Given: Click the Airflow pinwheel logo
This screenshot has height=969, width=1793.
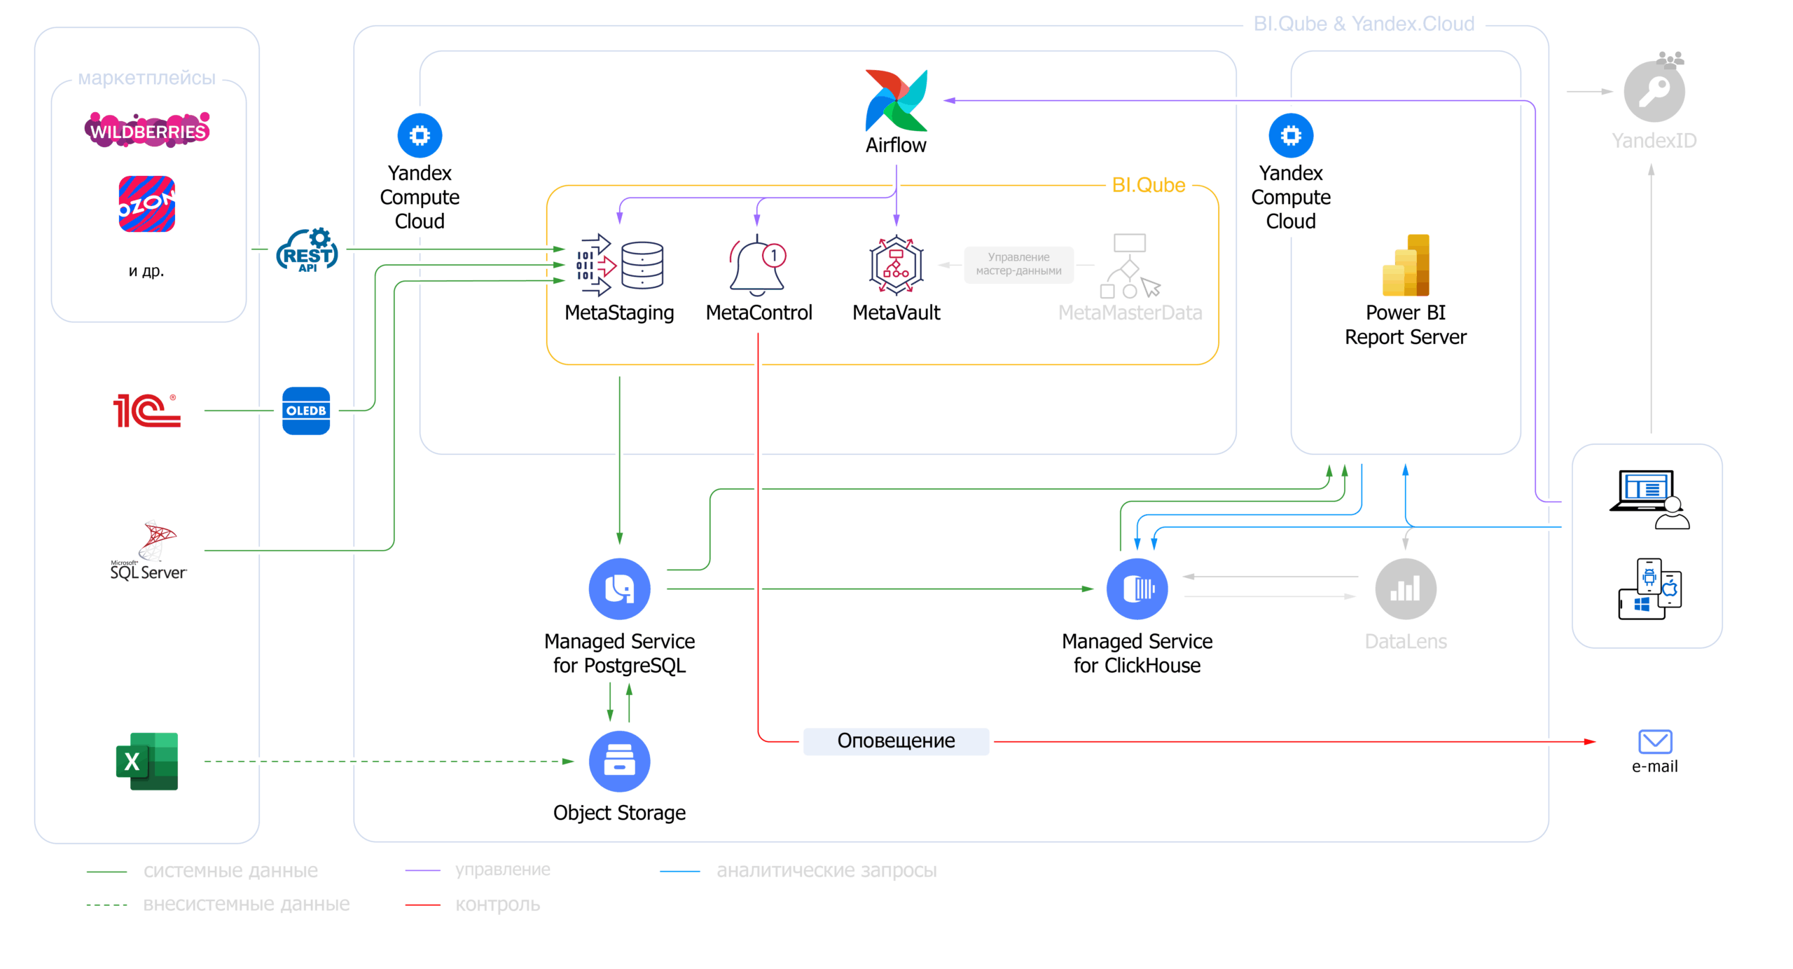Looking at the screenshot, I should [896, 100].
